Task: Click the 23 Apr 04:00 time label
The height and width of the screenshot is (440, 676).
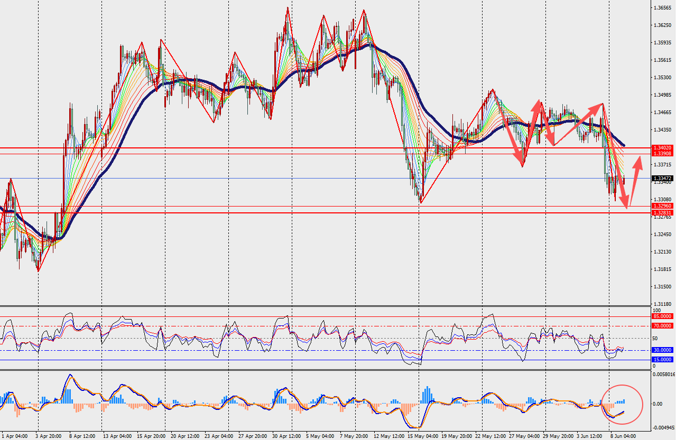Action: click(218, 436)
